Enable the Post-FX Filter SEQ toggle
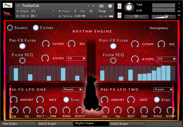The image size is (183, 127). (113, 60)
